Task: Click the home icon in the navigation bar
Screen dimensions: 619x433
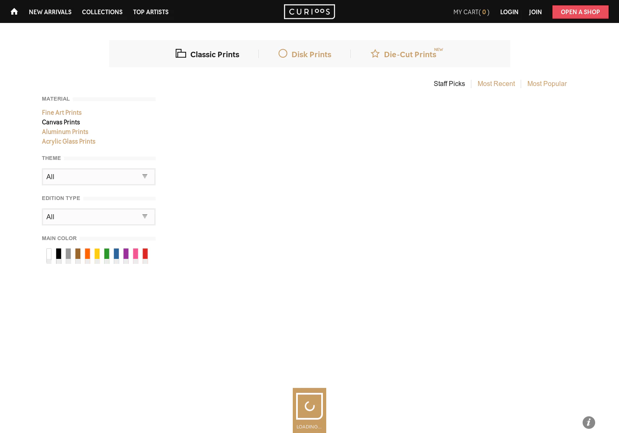Action: click(x=14, y=11)
